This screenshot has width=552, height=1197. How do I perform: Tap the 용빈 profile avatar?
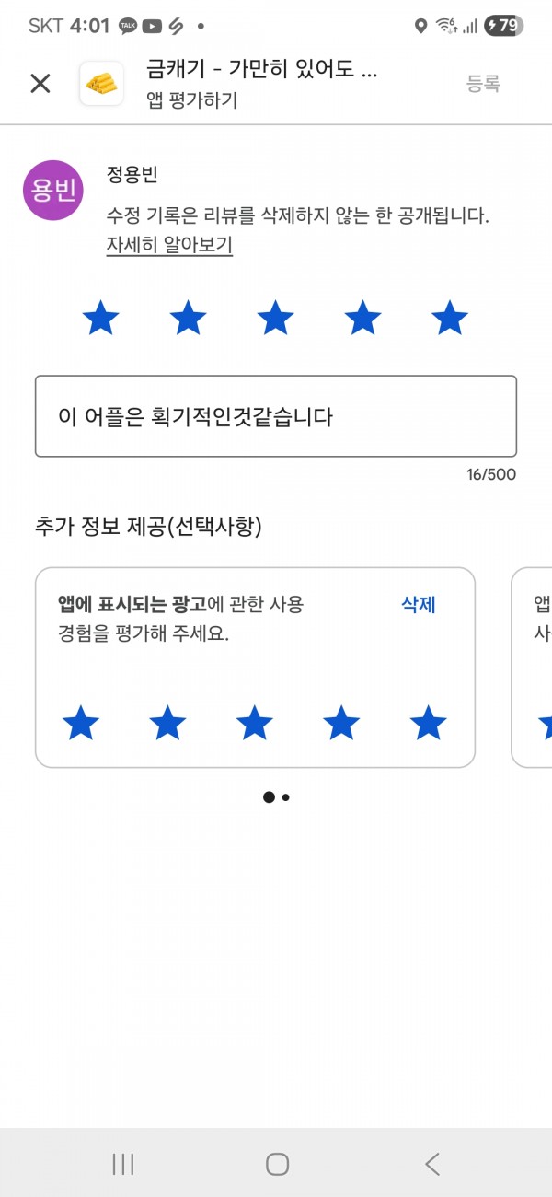pos(53,191)
